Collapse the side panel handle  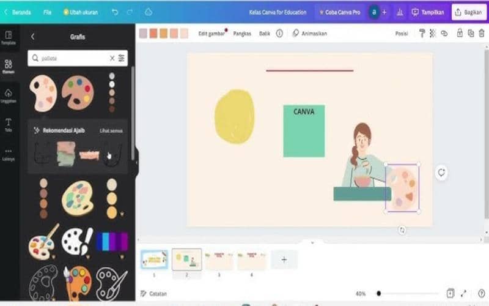point(136,162)
